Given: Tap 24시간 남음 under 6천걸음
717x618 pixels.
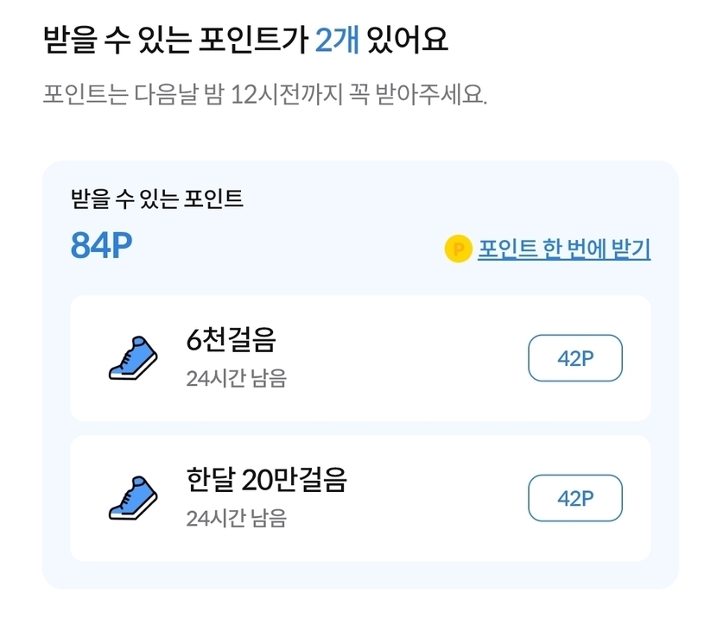Looking at the screenshot, I should tap(236, 379).
